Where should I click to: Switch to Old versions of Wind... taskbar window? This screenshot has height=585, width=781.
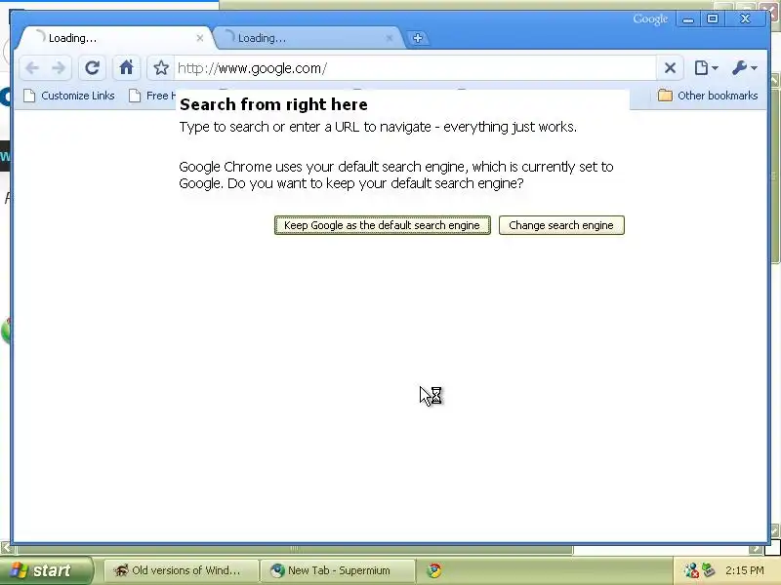click(182, 570)
